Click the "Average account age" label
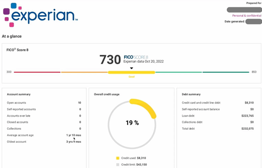Image resolution: width=262 pixels, height=168 pixels. point(20,135)
